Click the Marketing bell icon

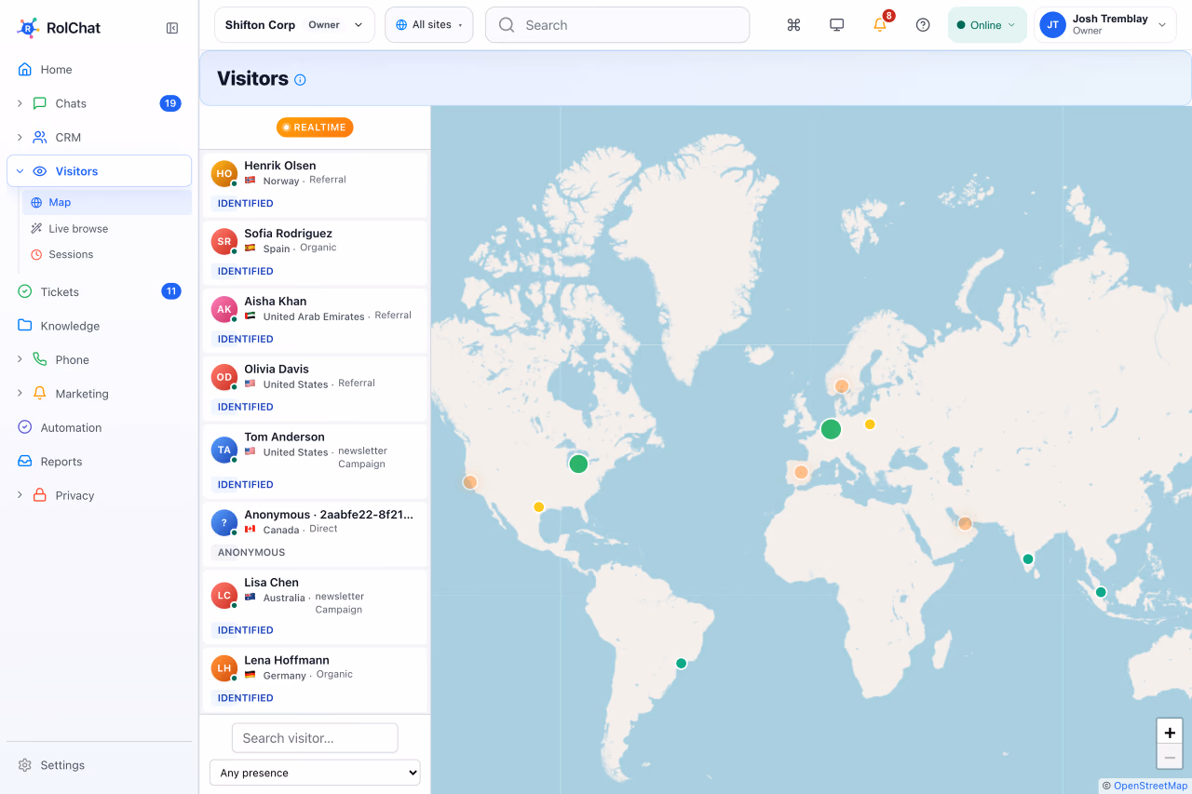40,394
